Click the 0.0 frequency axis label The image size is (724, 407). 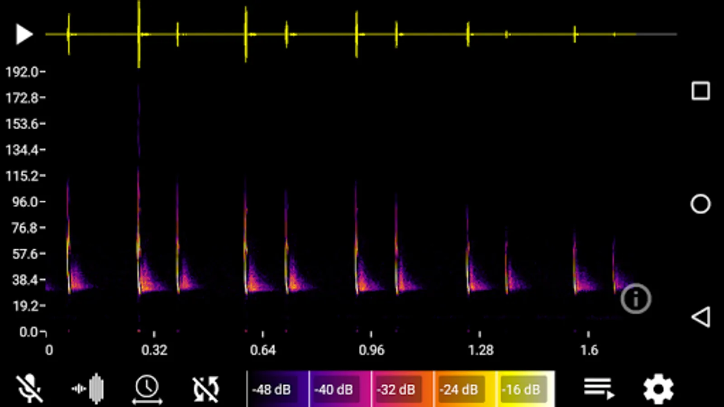pos(29,332)
